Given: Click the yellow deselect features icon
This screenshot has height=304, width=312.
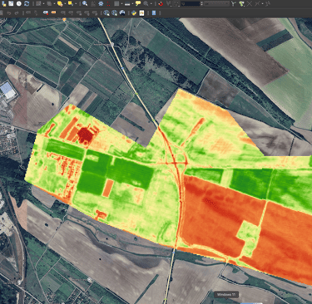Looking at the screenshot, I should (60, 3).
